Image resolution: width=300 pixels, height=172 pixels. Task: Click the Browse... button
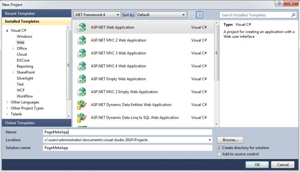pyautogui.click(x=230, y=140)
